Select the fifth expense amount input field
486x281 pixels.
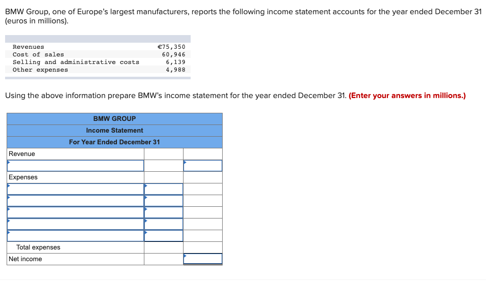tap(164, 236)
